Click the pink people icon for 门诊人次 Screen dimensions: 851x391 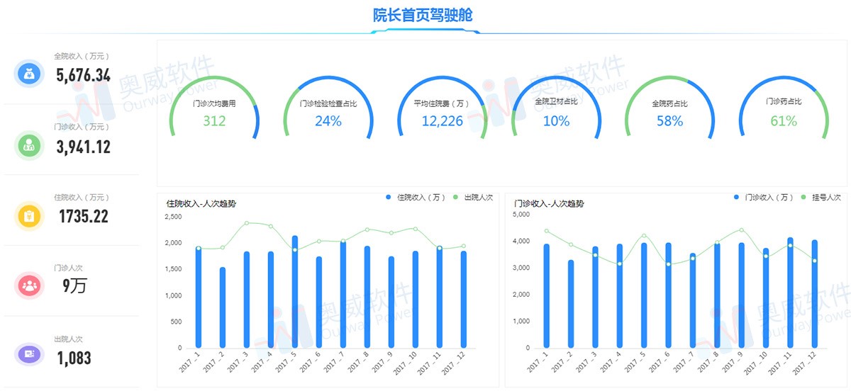click(29, 285)
